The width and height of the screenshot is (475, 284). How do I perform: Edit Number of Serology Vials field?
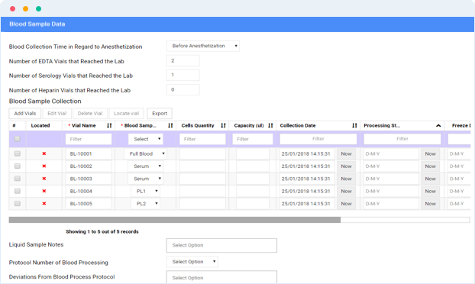[x=183, y=75]
